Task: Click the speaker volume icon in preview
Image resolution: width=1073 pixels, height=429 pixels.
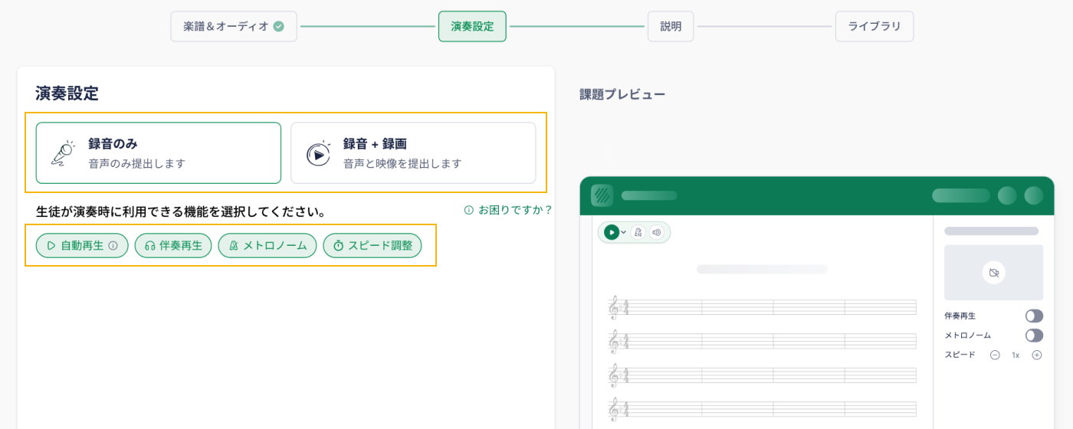Action: [657, 232]
